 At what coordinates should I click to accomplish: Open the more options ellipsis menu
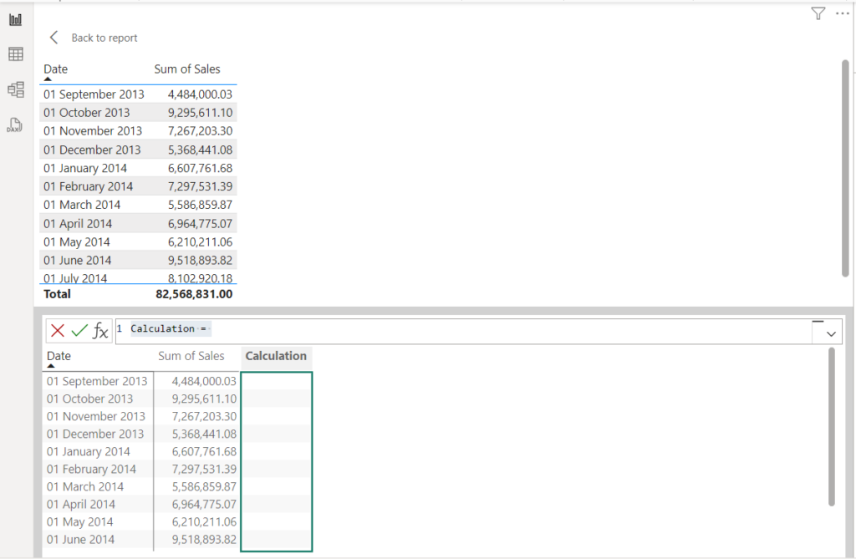pyautogui.click(x=842, y=13)
